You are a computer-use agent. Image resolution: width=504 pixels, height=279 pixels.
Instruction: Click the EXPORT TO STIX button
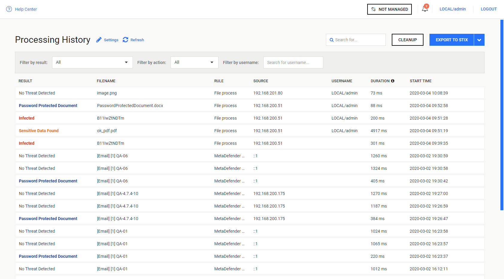click(x=451, y=40)
